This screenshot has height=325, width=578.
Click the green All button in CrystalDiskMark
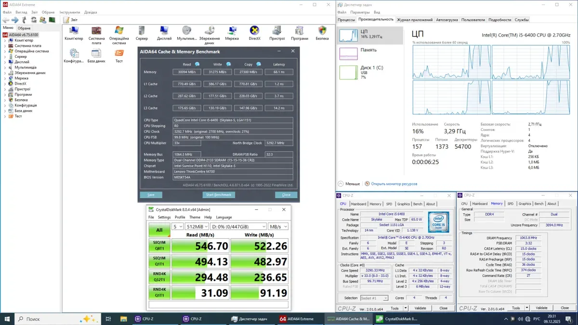point(159,230)
